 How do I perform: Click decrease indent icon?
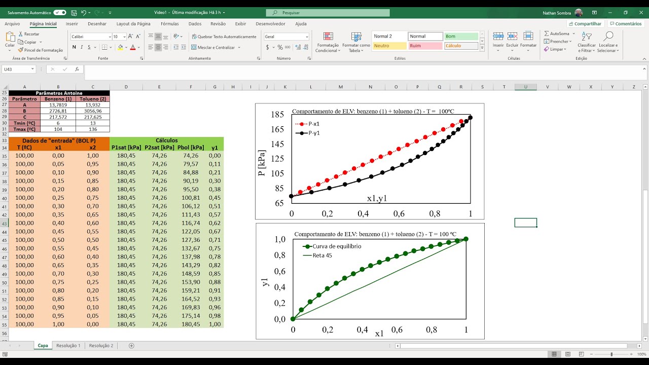[x=175, y=47]
